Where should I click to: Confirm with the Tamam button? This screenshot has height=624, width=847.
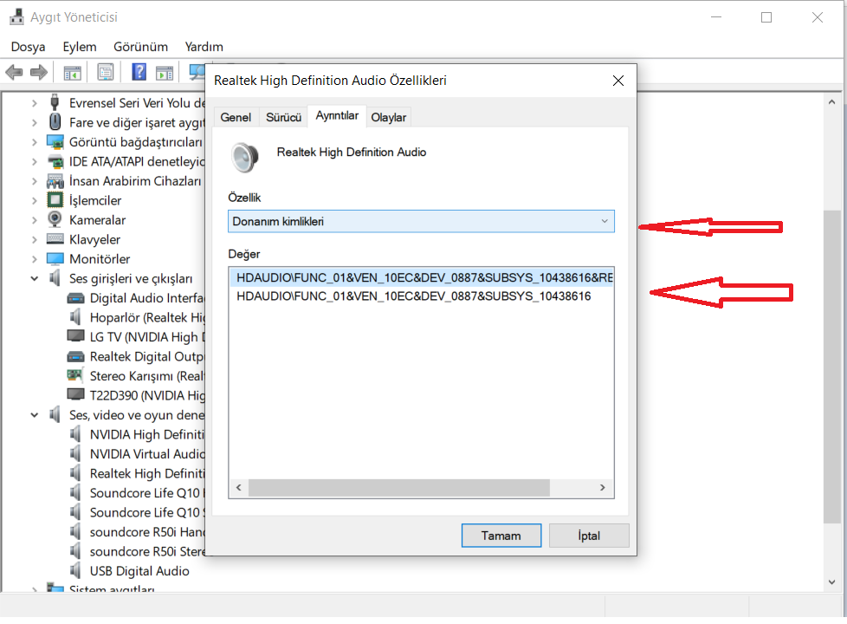click(x=501, y=536)
